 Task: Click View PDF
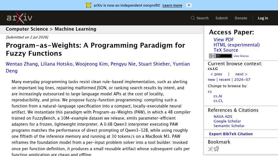[x=224, y=40]
